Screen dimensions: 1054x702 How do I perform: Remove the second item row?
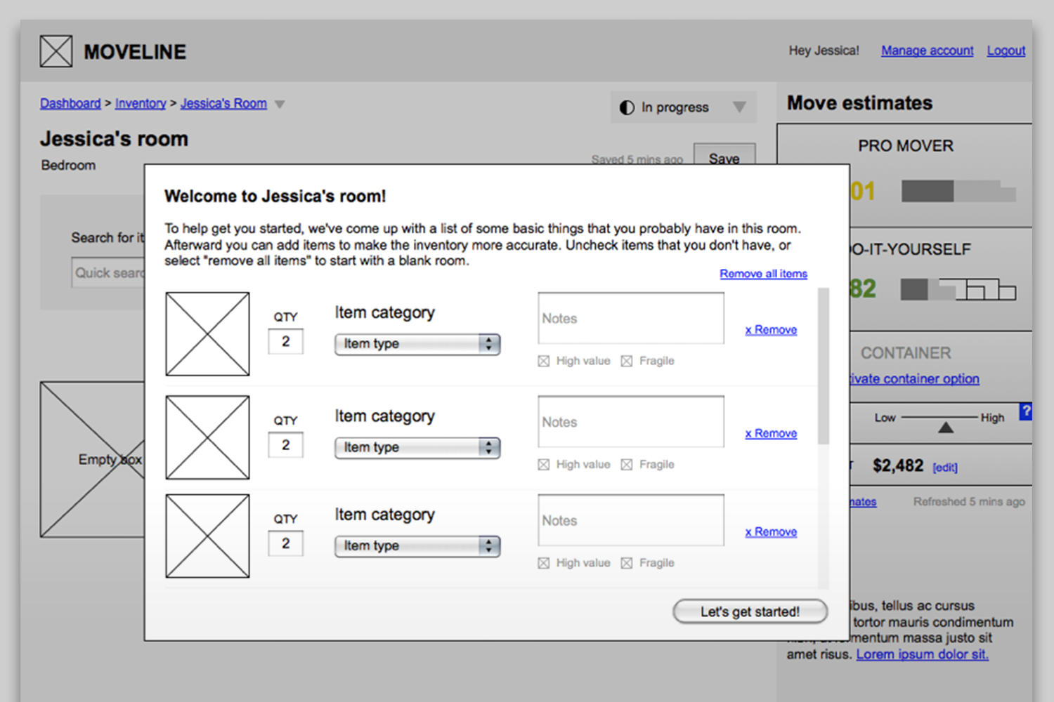tap(771, 434)
